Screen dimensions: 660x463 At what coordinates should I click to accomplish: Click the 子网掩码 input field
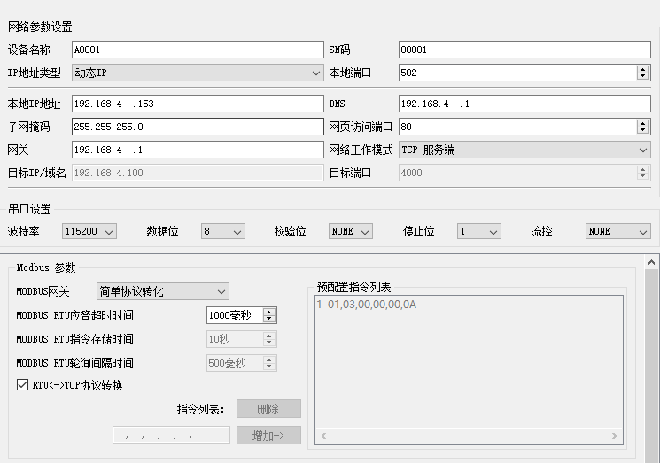click(x=197, y=127)
